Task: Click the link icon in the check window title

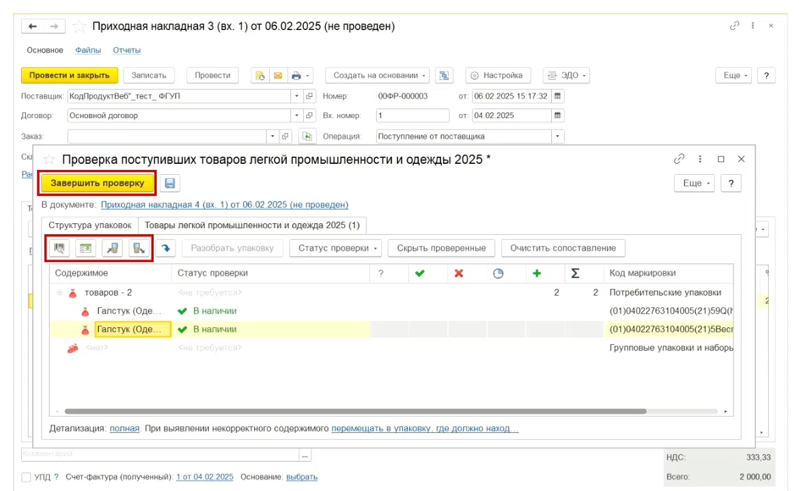Action: tap(679, 159)
